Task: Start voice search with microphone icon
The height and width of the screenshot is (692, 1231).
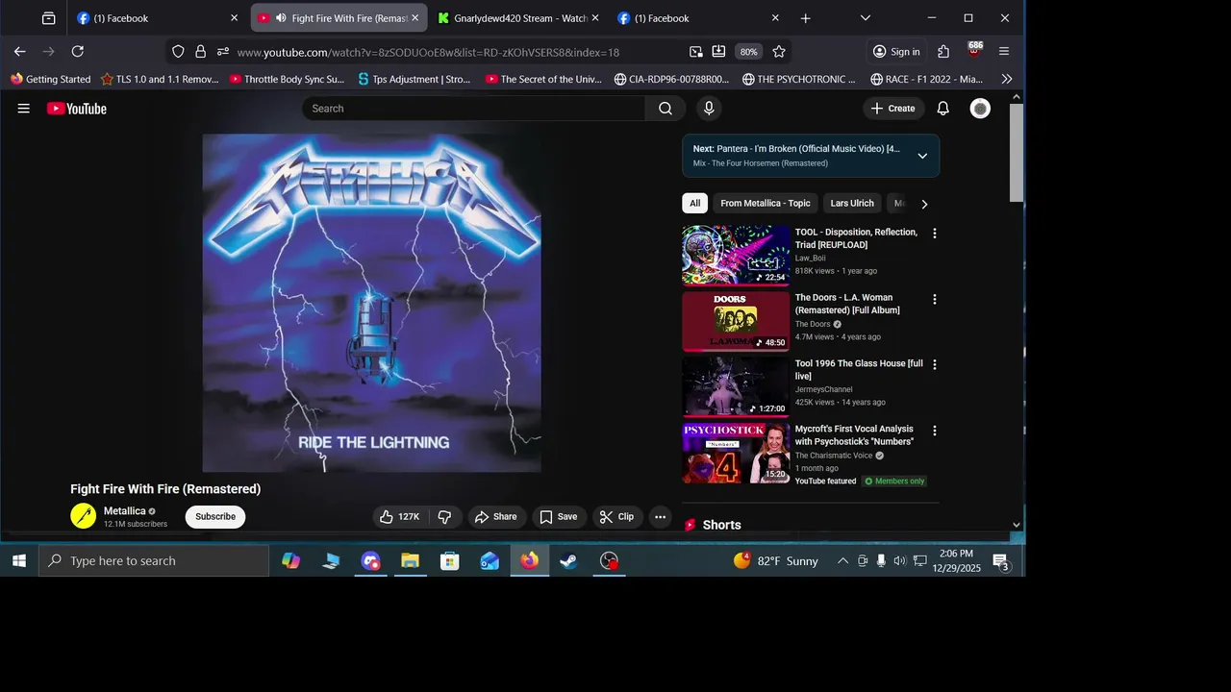Action: click(709, 109)
